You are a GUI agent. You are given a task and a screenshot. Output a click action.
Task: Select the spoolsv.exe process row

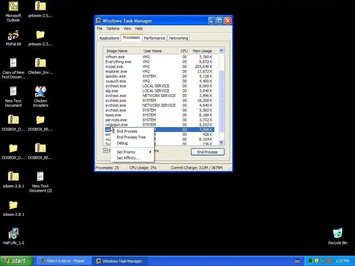[x=159, y=76]
